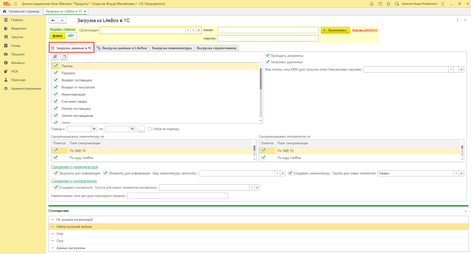This screenshot has height=254, width=471.
Task: Open global search magnifier icon
Action: [x=397, y=4]
